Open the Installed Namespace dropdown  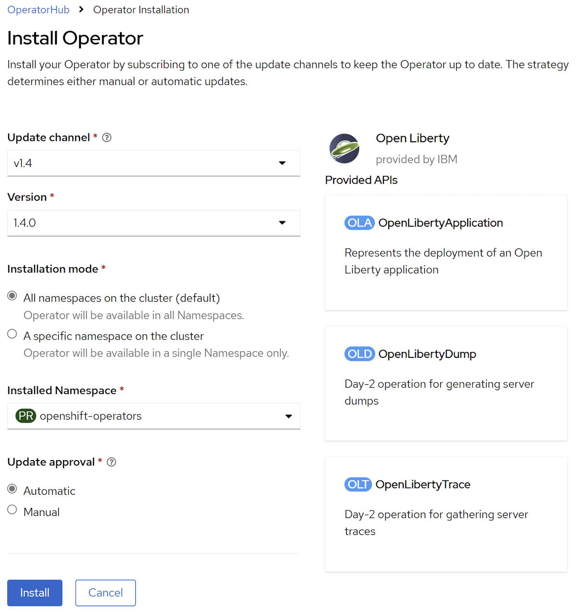pos(154,416)
